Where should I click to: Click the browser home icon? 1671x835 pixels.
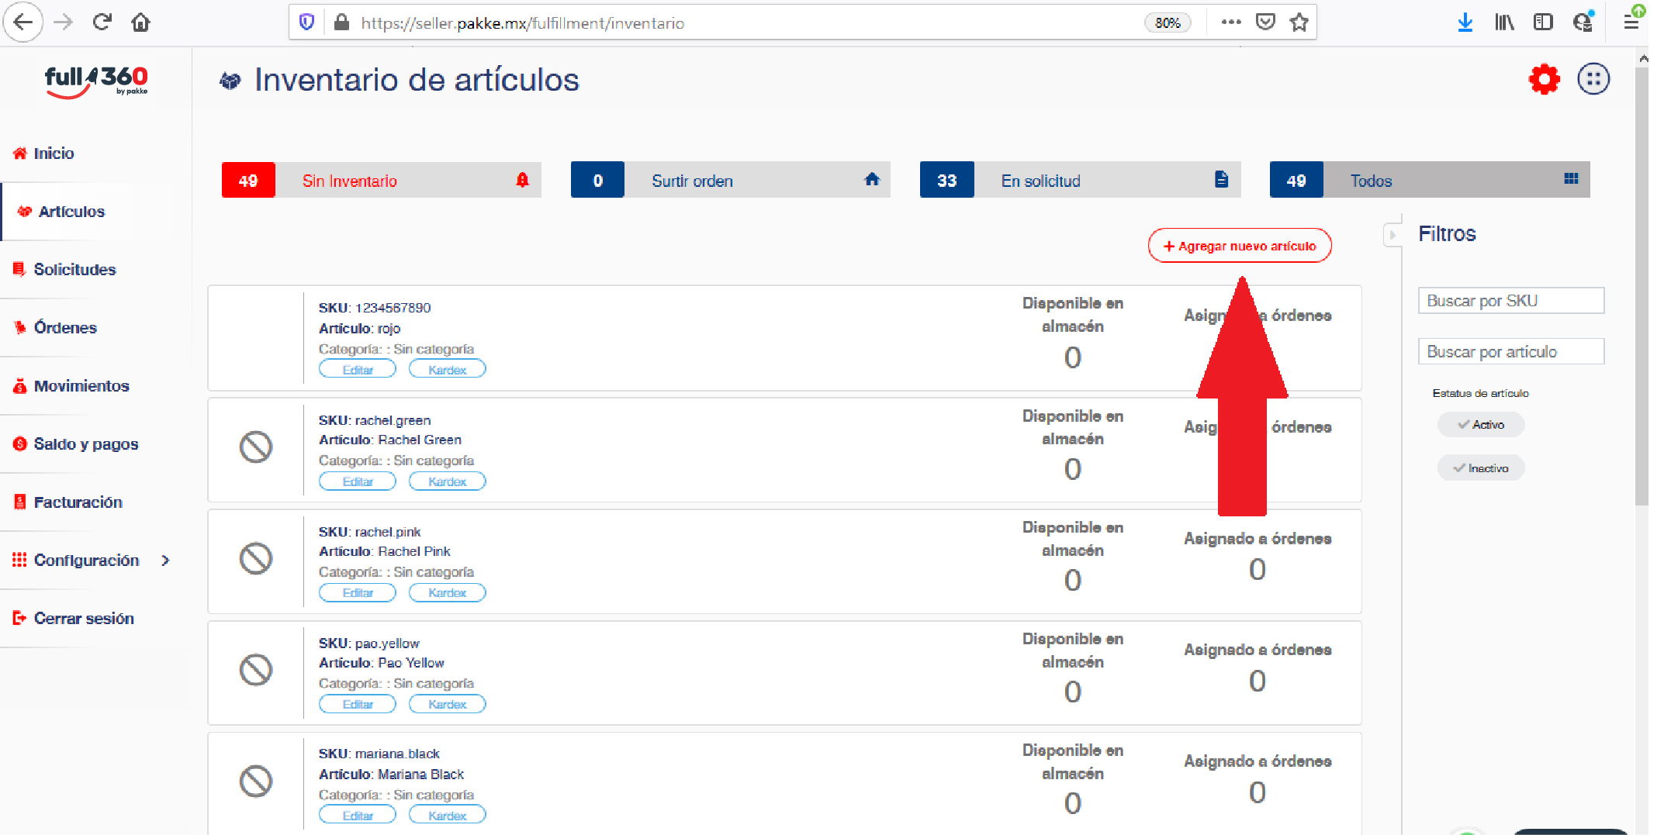[x=140, y=22]
